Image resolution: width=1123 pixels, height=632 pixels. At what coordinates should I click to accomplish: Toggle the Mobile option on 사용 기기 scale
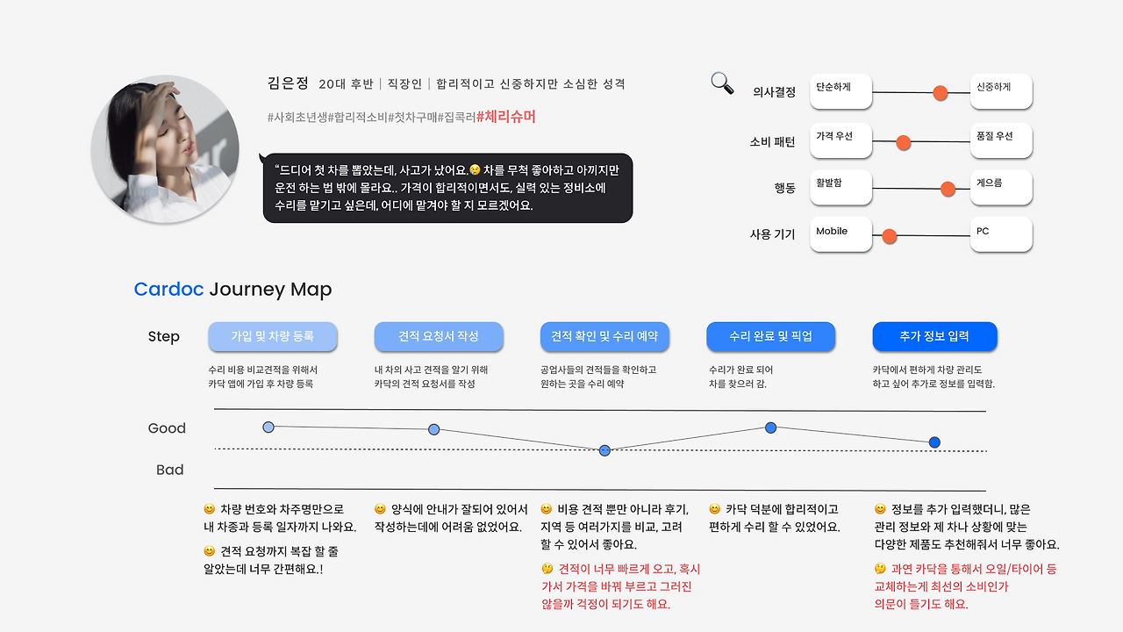[x=840, y=234]
